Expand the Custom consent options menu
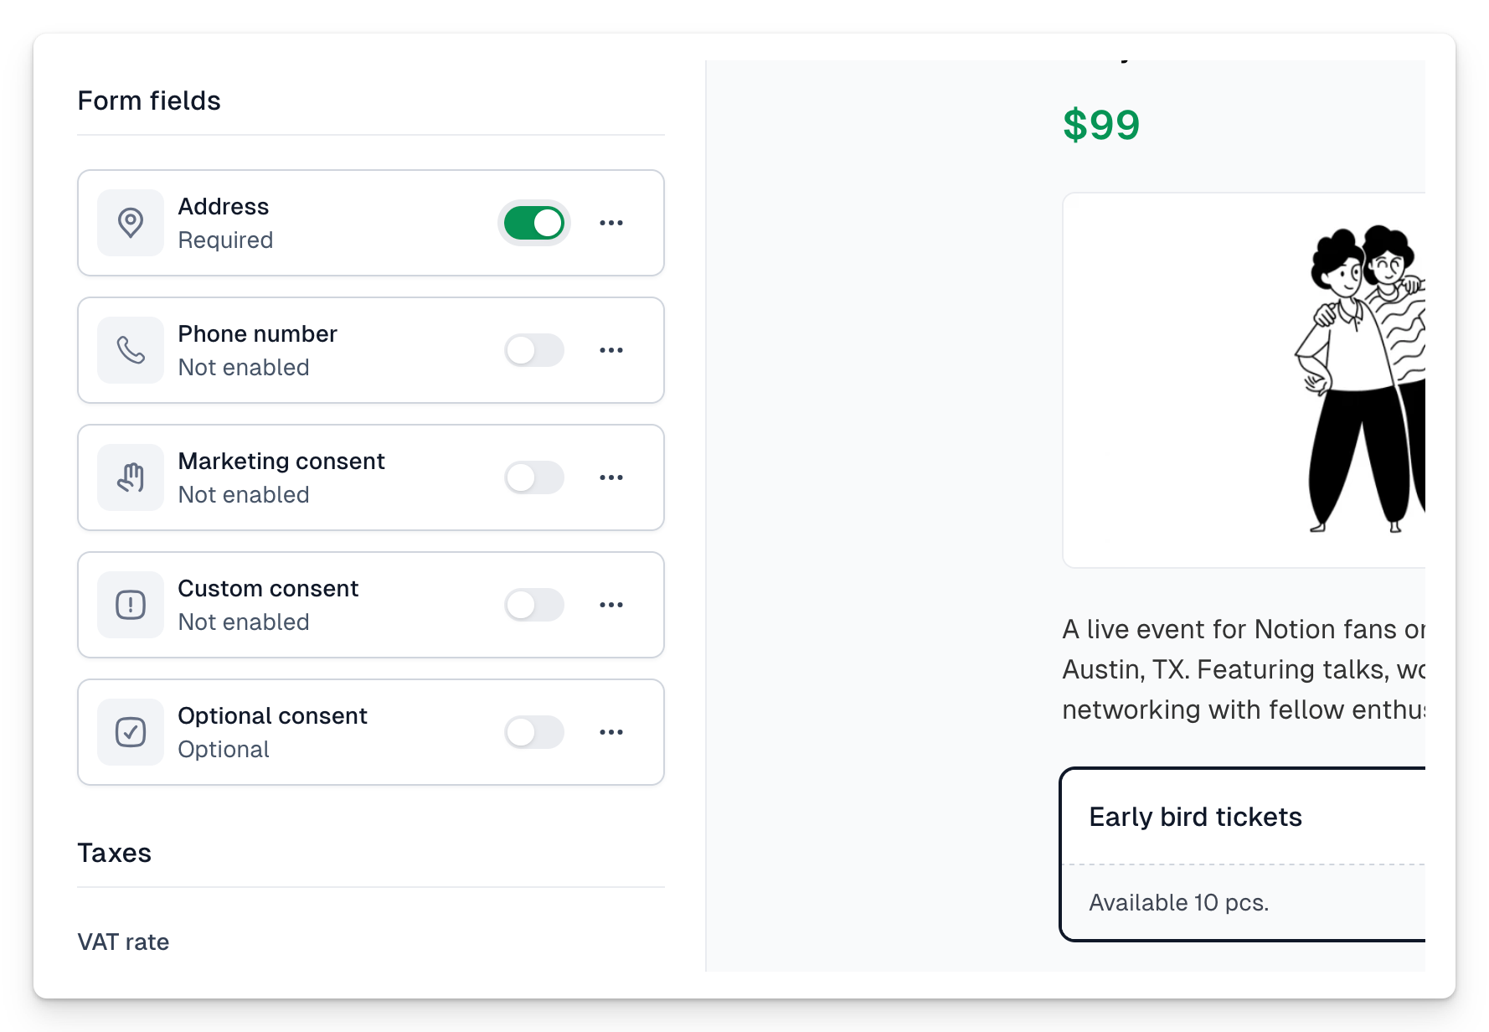Image resolution: width=1489 pixels, height=1032 pixels. click(x=611, y=605)
